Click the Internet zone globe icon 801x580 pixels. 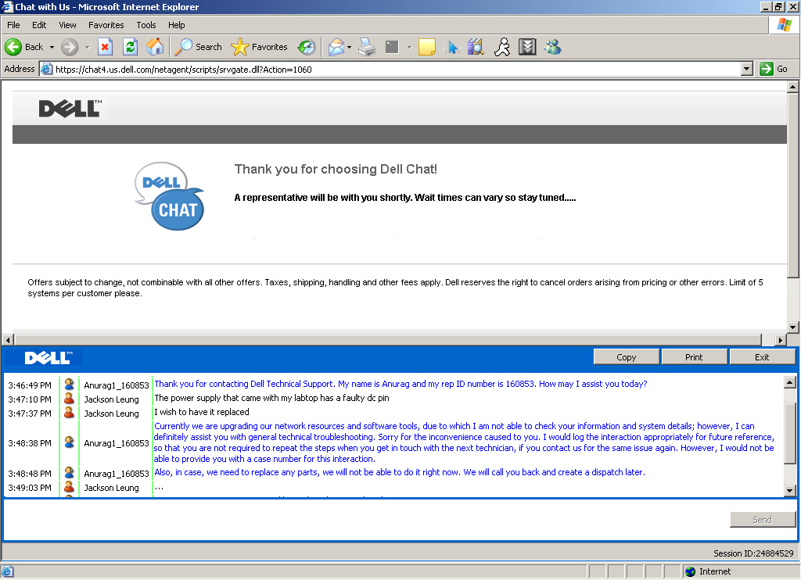coord(691,571)
